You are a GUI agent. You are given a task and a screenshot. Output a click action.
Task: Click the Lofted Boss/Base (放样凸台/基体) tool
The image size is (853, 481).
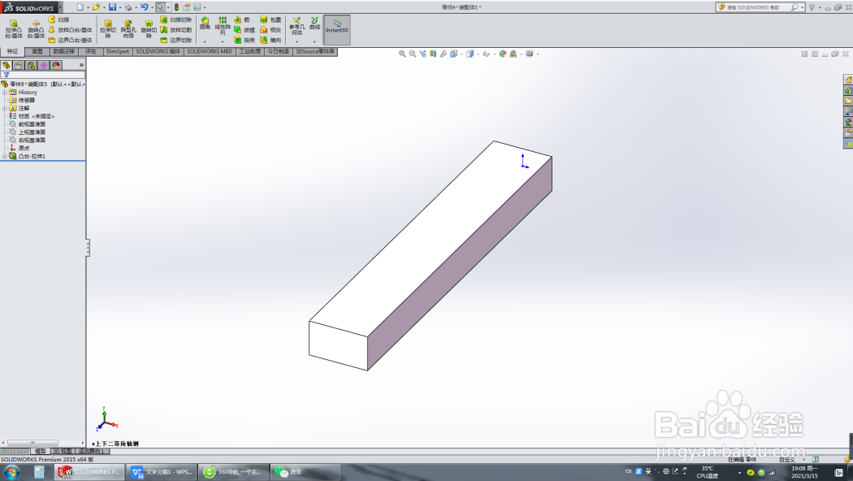70,30
